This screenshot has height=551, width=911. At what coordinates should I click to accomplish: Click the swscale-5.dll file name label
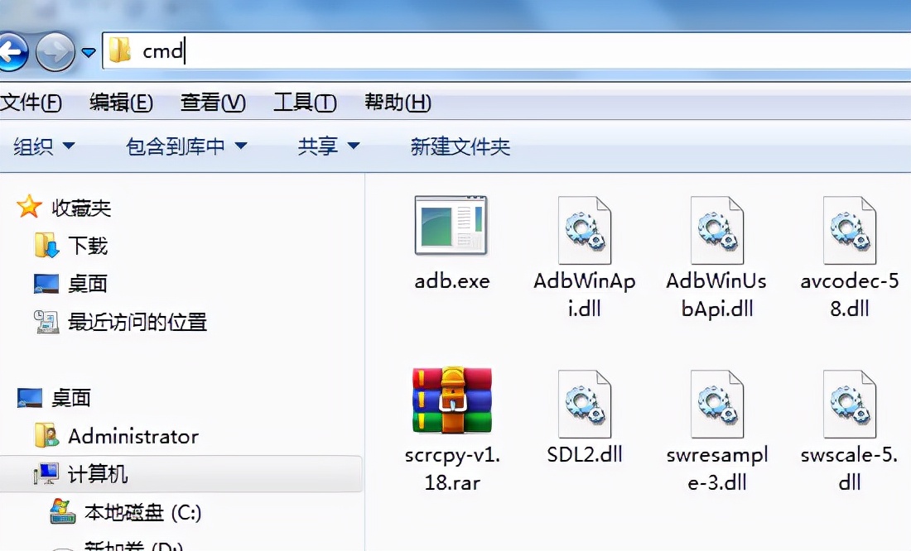850,468
